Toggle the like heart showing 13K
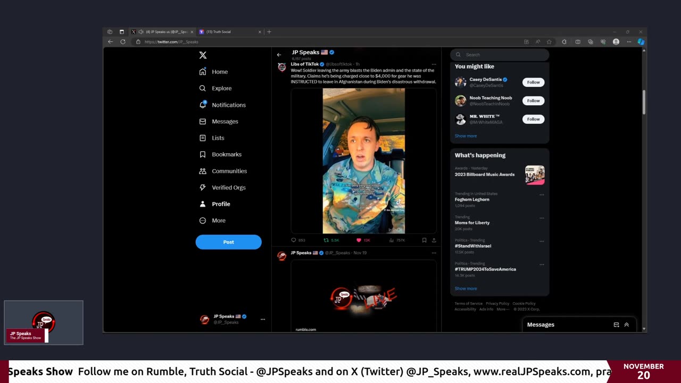 tap(359, 240)
